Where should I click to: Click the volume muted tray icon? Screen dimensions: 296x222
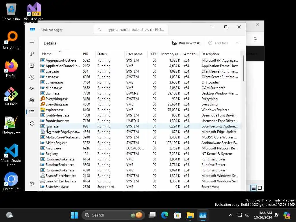[x=247, y=215]
